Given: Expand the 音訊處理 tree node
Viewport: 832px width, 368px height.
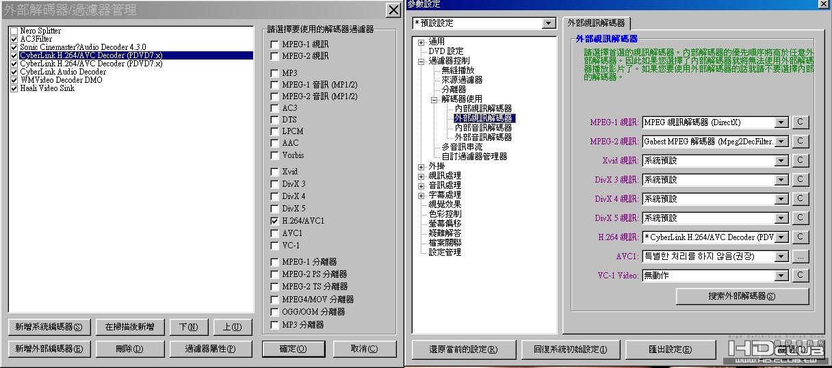Looking at the screenshot, I should (x=421, y=186).
